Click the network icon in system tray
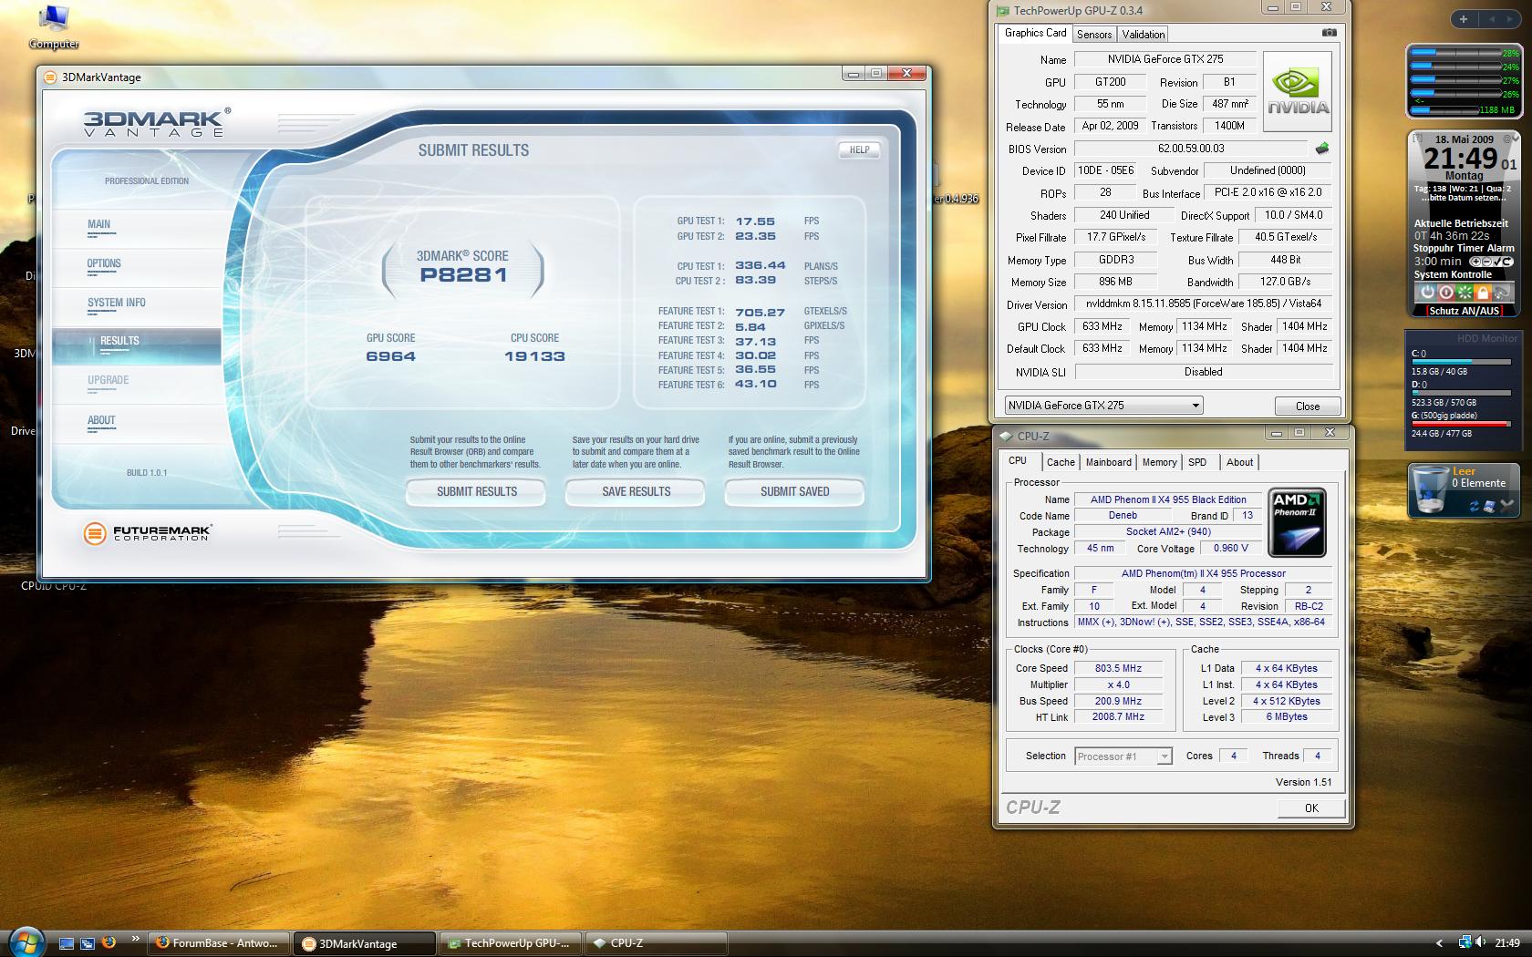Viewport: 1532px width, 957px height. 1465,943
